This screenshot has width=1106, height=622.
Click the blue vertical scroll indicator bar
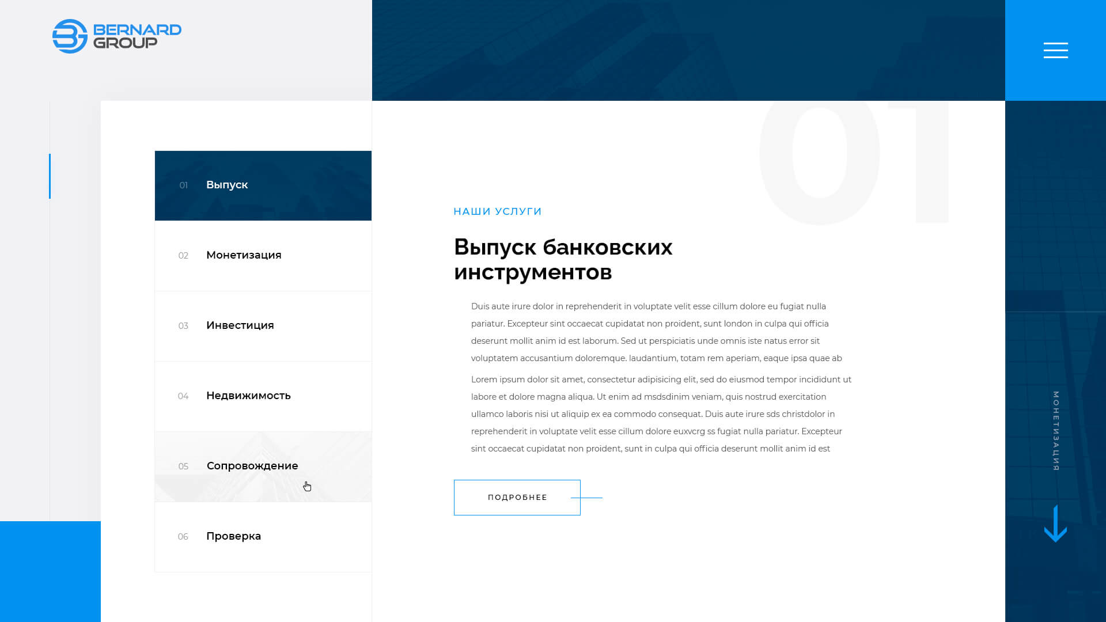click(x=50, y=176)
